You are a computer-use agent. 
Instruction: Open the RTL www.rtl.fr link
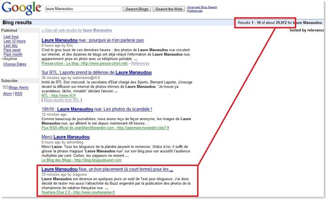coord(59,95)
